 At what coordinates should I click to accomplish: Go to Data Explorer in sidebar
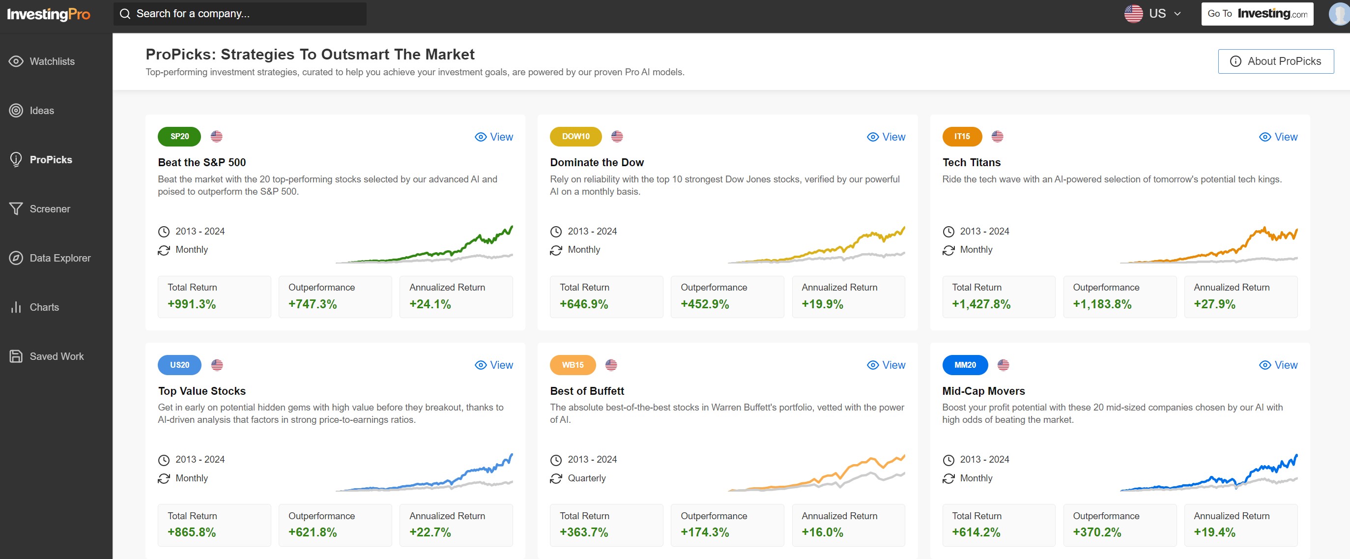click(x=56, y=258)
